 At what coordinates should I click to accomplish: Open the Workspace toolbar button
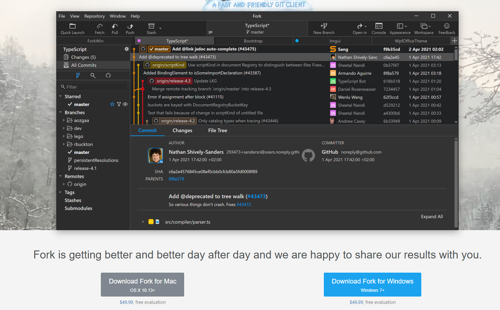[x=424, y=29]
